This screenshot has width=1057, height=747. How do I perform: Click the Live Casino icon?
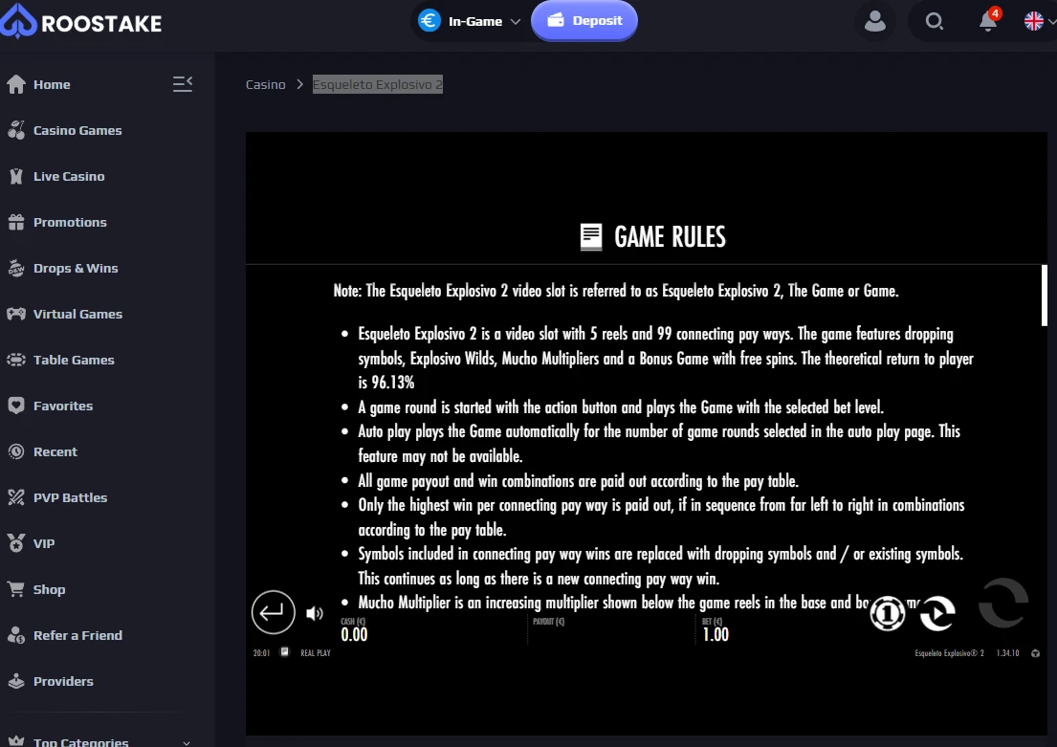(16, 176)
